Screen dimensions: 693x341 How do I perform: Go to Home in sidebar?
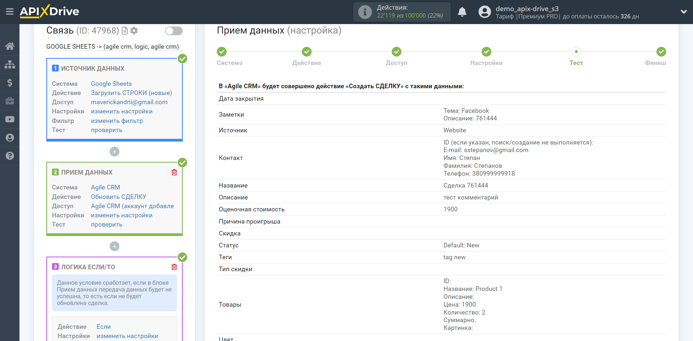click(10, 46)
